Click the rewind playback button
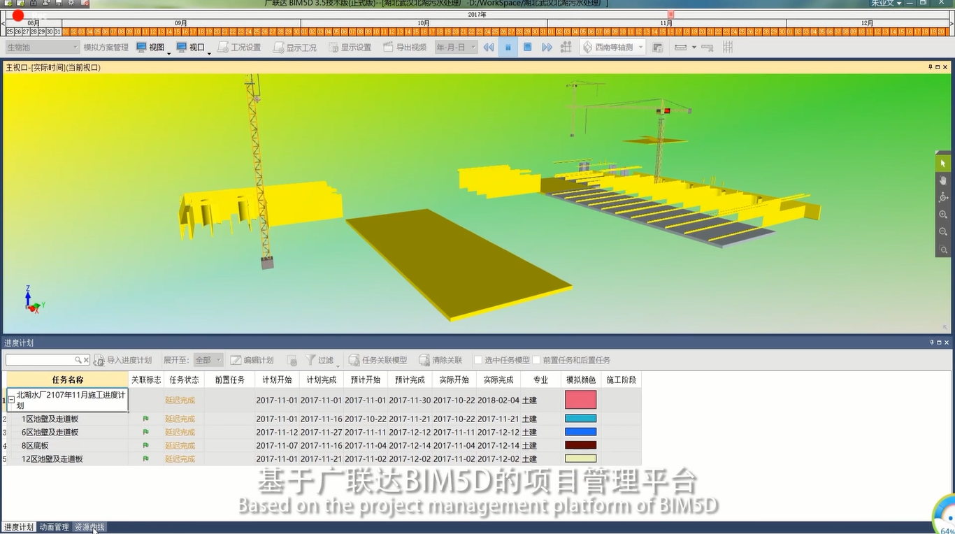Viewport: 955px width, 534px height. (489, 47)
